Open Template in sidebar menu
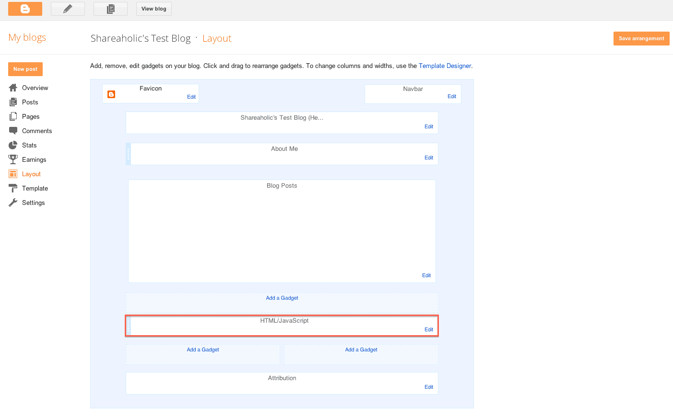 coord(35,188)
